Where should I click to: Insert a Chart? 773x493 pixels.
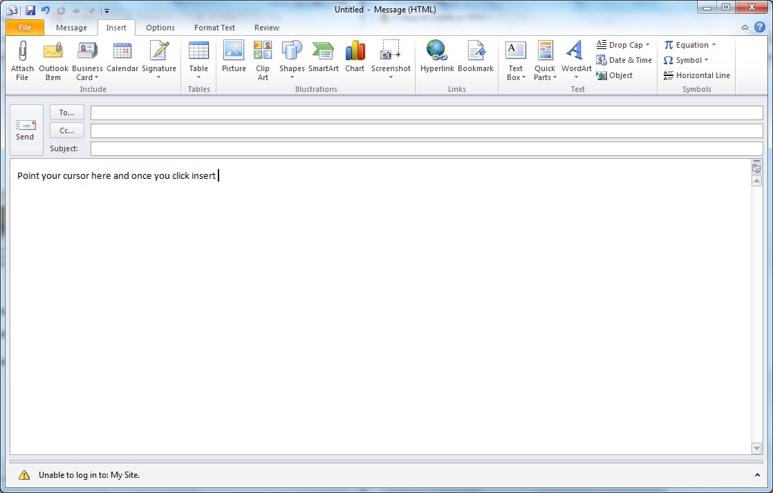[x=355, y=56]
